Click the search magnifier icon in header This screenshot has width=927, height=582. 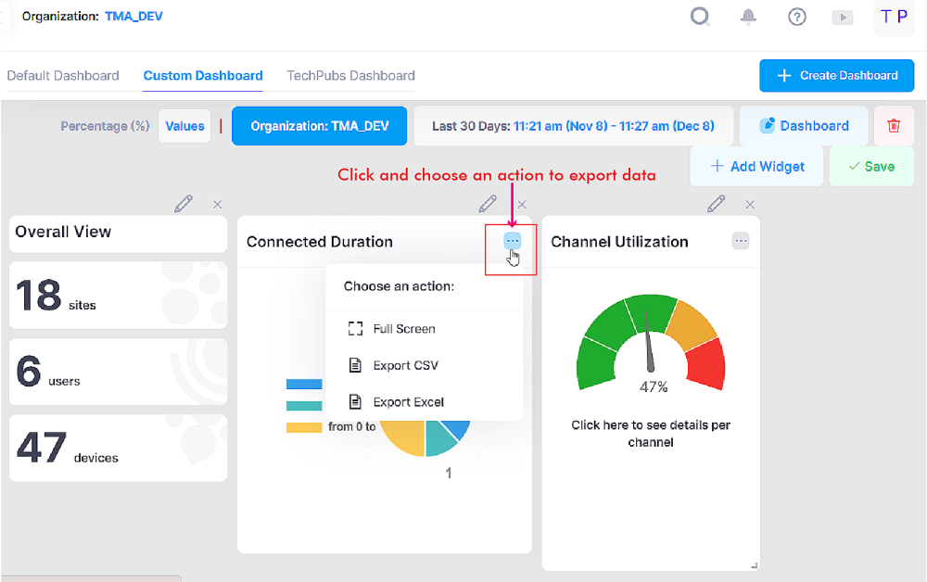tap(701, 17)
